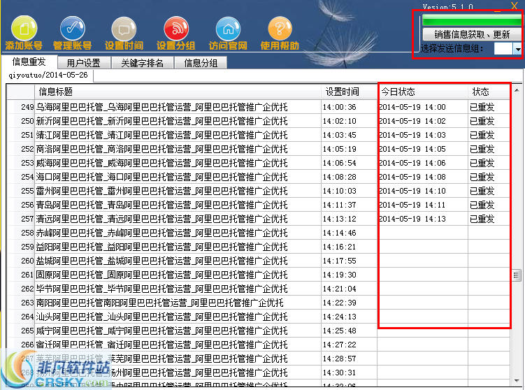Open the 关键字排名 tab
This screenshot has width=525, height=390.
[143, 63]
